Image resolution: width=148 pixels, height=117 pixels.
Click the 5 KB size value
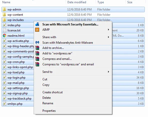coord(141,98)
